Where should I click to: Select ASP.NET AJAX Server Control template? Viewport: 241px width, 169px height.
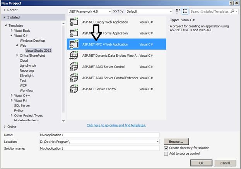pos(116,66)
